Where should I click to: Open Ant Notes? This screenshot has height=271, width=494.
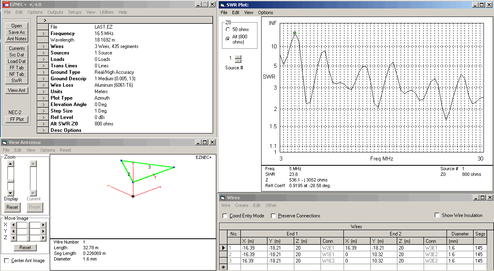(17, 39)
